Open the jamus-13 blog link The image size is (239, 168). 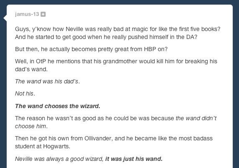pos(27,14)
